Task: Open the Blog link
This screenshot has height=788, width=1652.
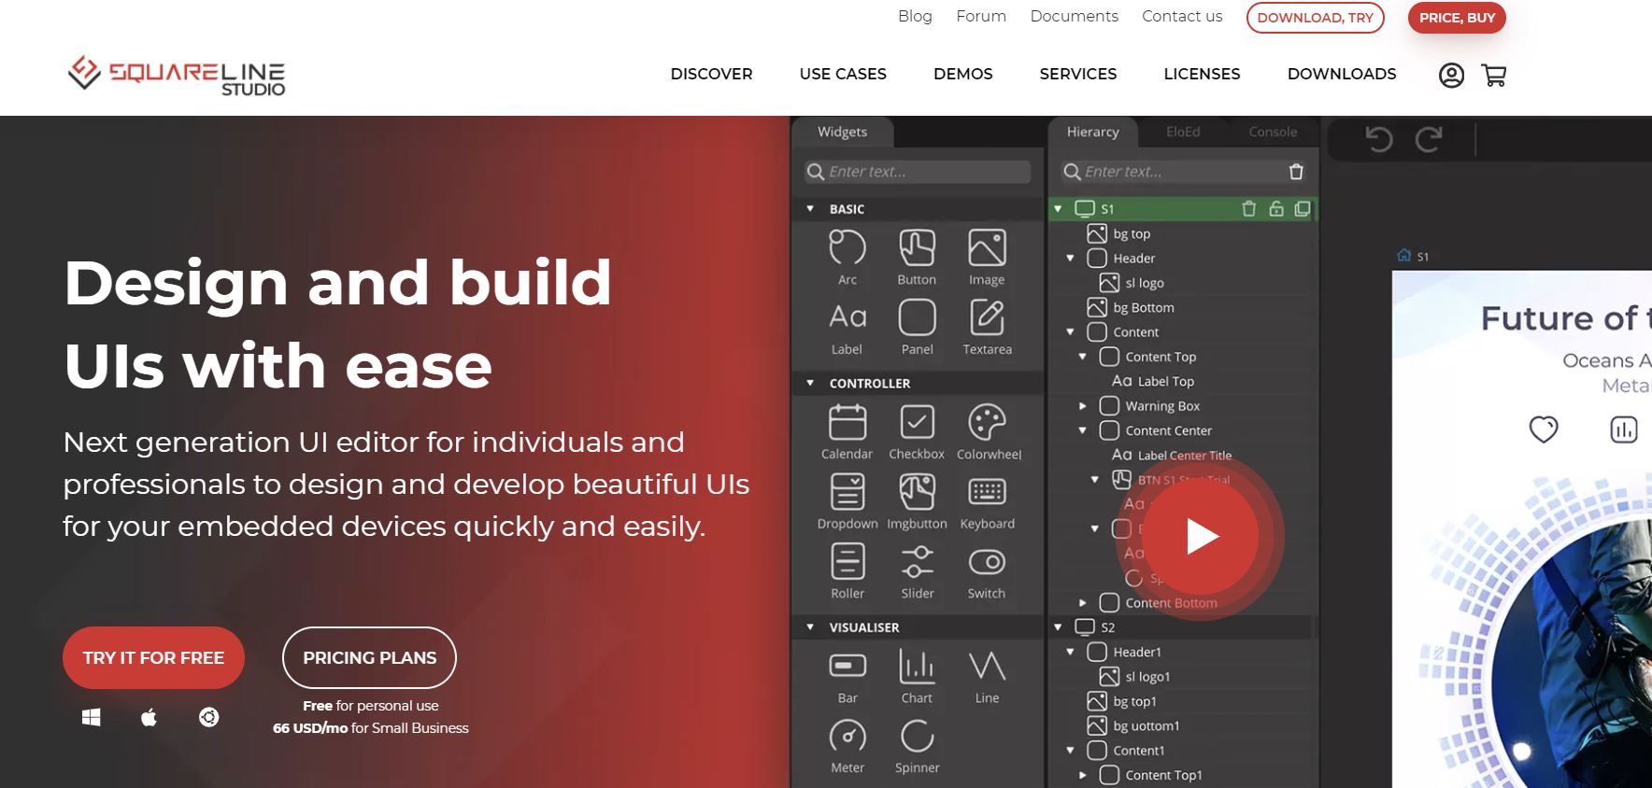Action: [915, 16]
